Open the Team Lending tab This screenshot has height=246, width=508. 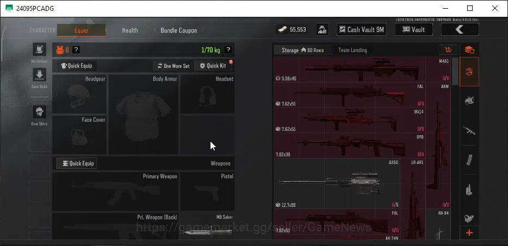352,50
